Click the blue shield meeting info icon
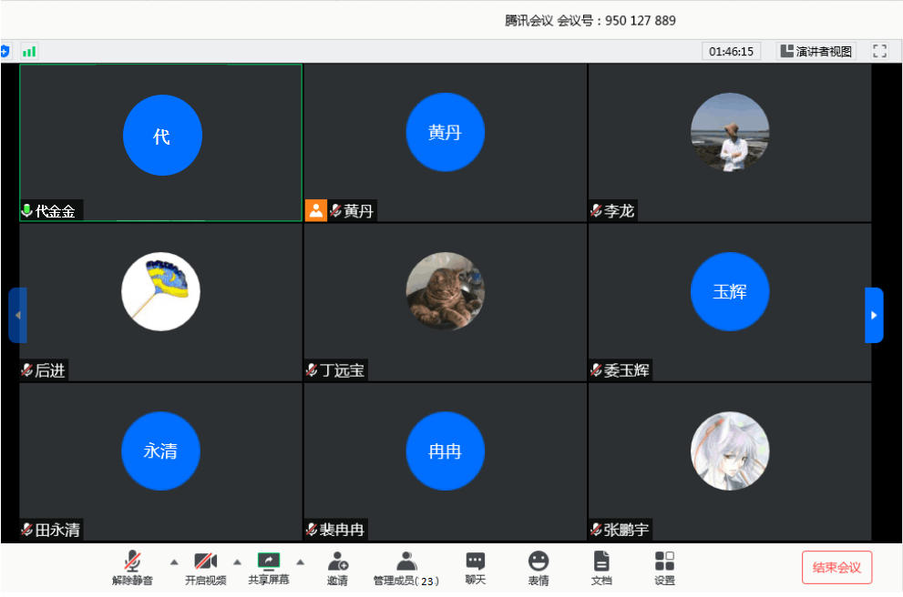Viewport: 903px width, 597px height. click(x=5, y=51)
